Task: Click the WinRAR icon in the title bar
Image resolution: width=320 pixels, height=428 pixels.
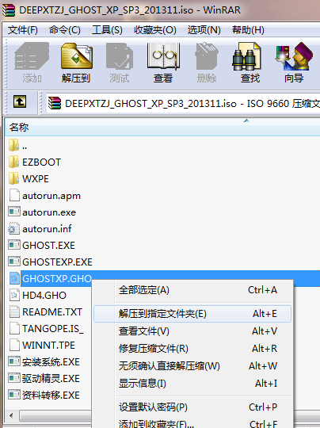Action: click(x=9, y=10)
